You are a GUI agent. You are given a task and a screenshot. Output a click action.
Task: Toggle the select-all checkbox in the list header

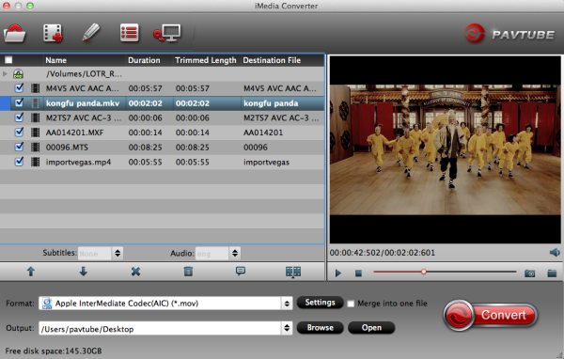(x=8, y=60)
